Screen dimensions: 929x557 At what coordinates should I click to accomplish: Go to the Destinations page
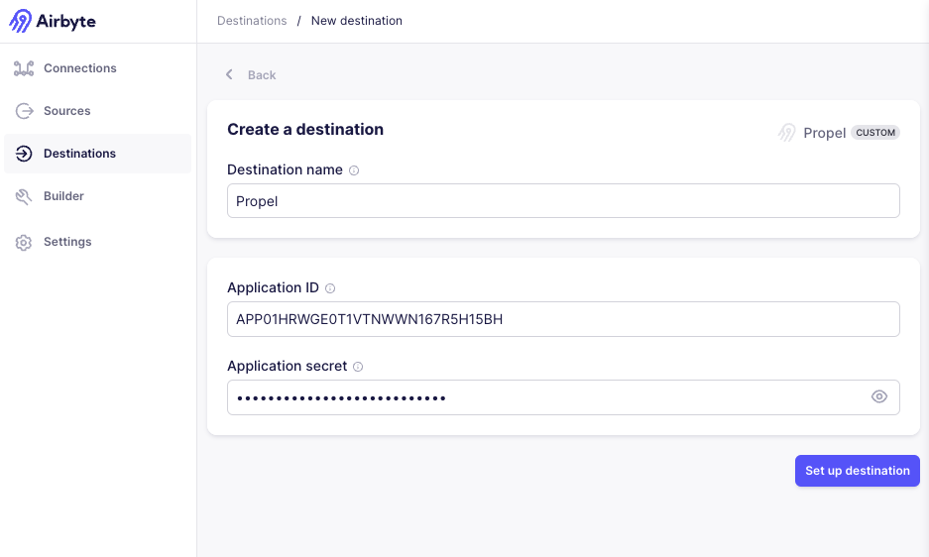tap(98, 154)
